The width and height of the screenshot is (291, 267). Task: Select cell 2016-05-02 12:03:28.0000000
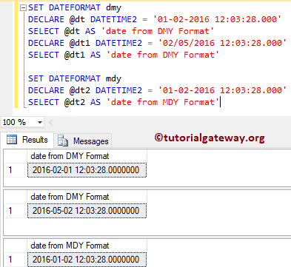(x=87, y=211)
